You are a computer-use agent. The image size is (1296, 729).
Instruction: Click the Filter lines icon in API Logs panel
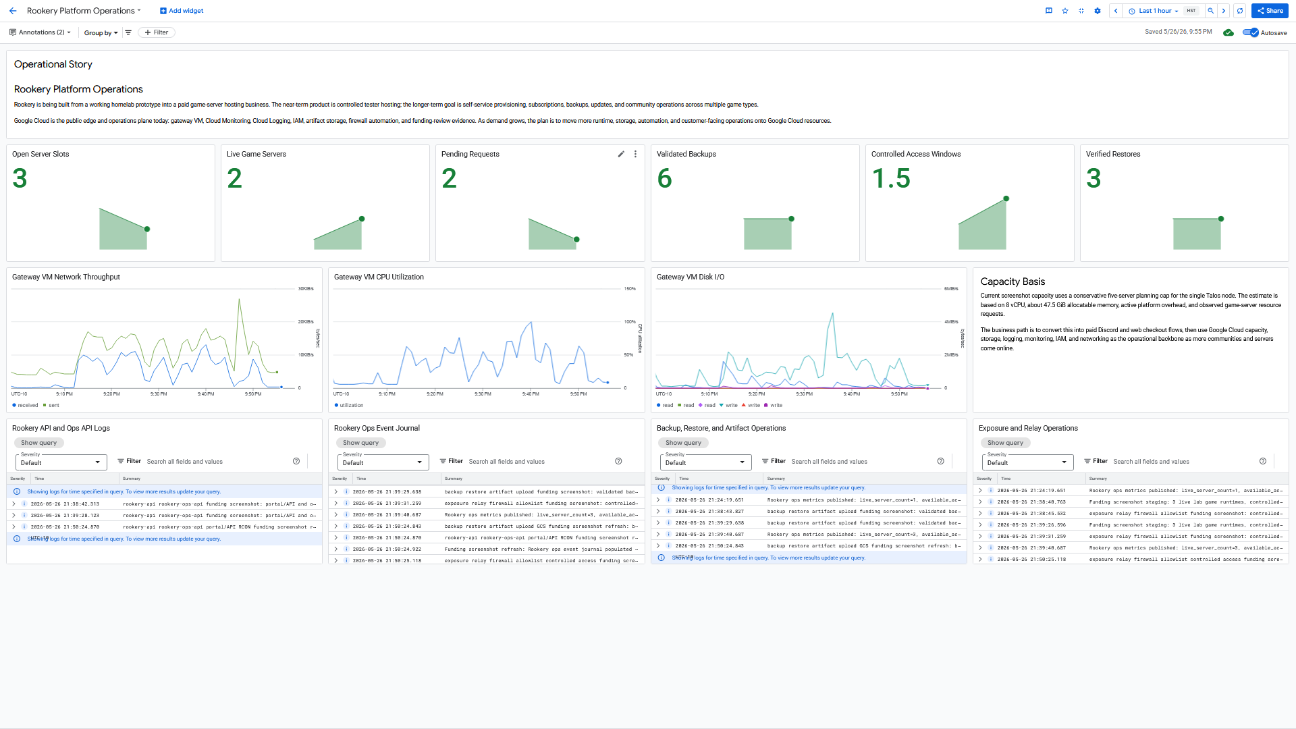click(x=121, y=461)
